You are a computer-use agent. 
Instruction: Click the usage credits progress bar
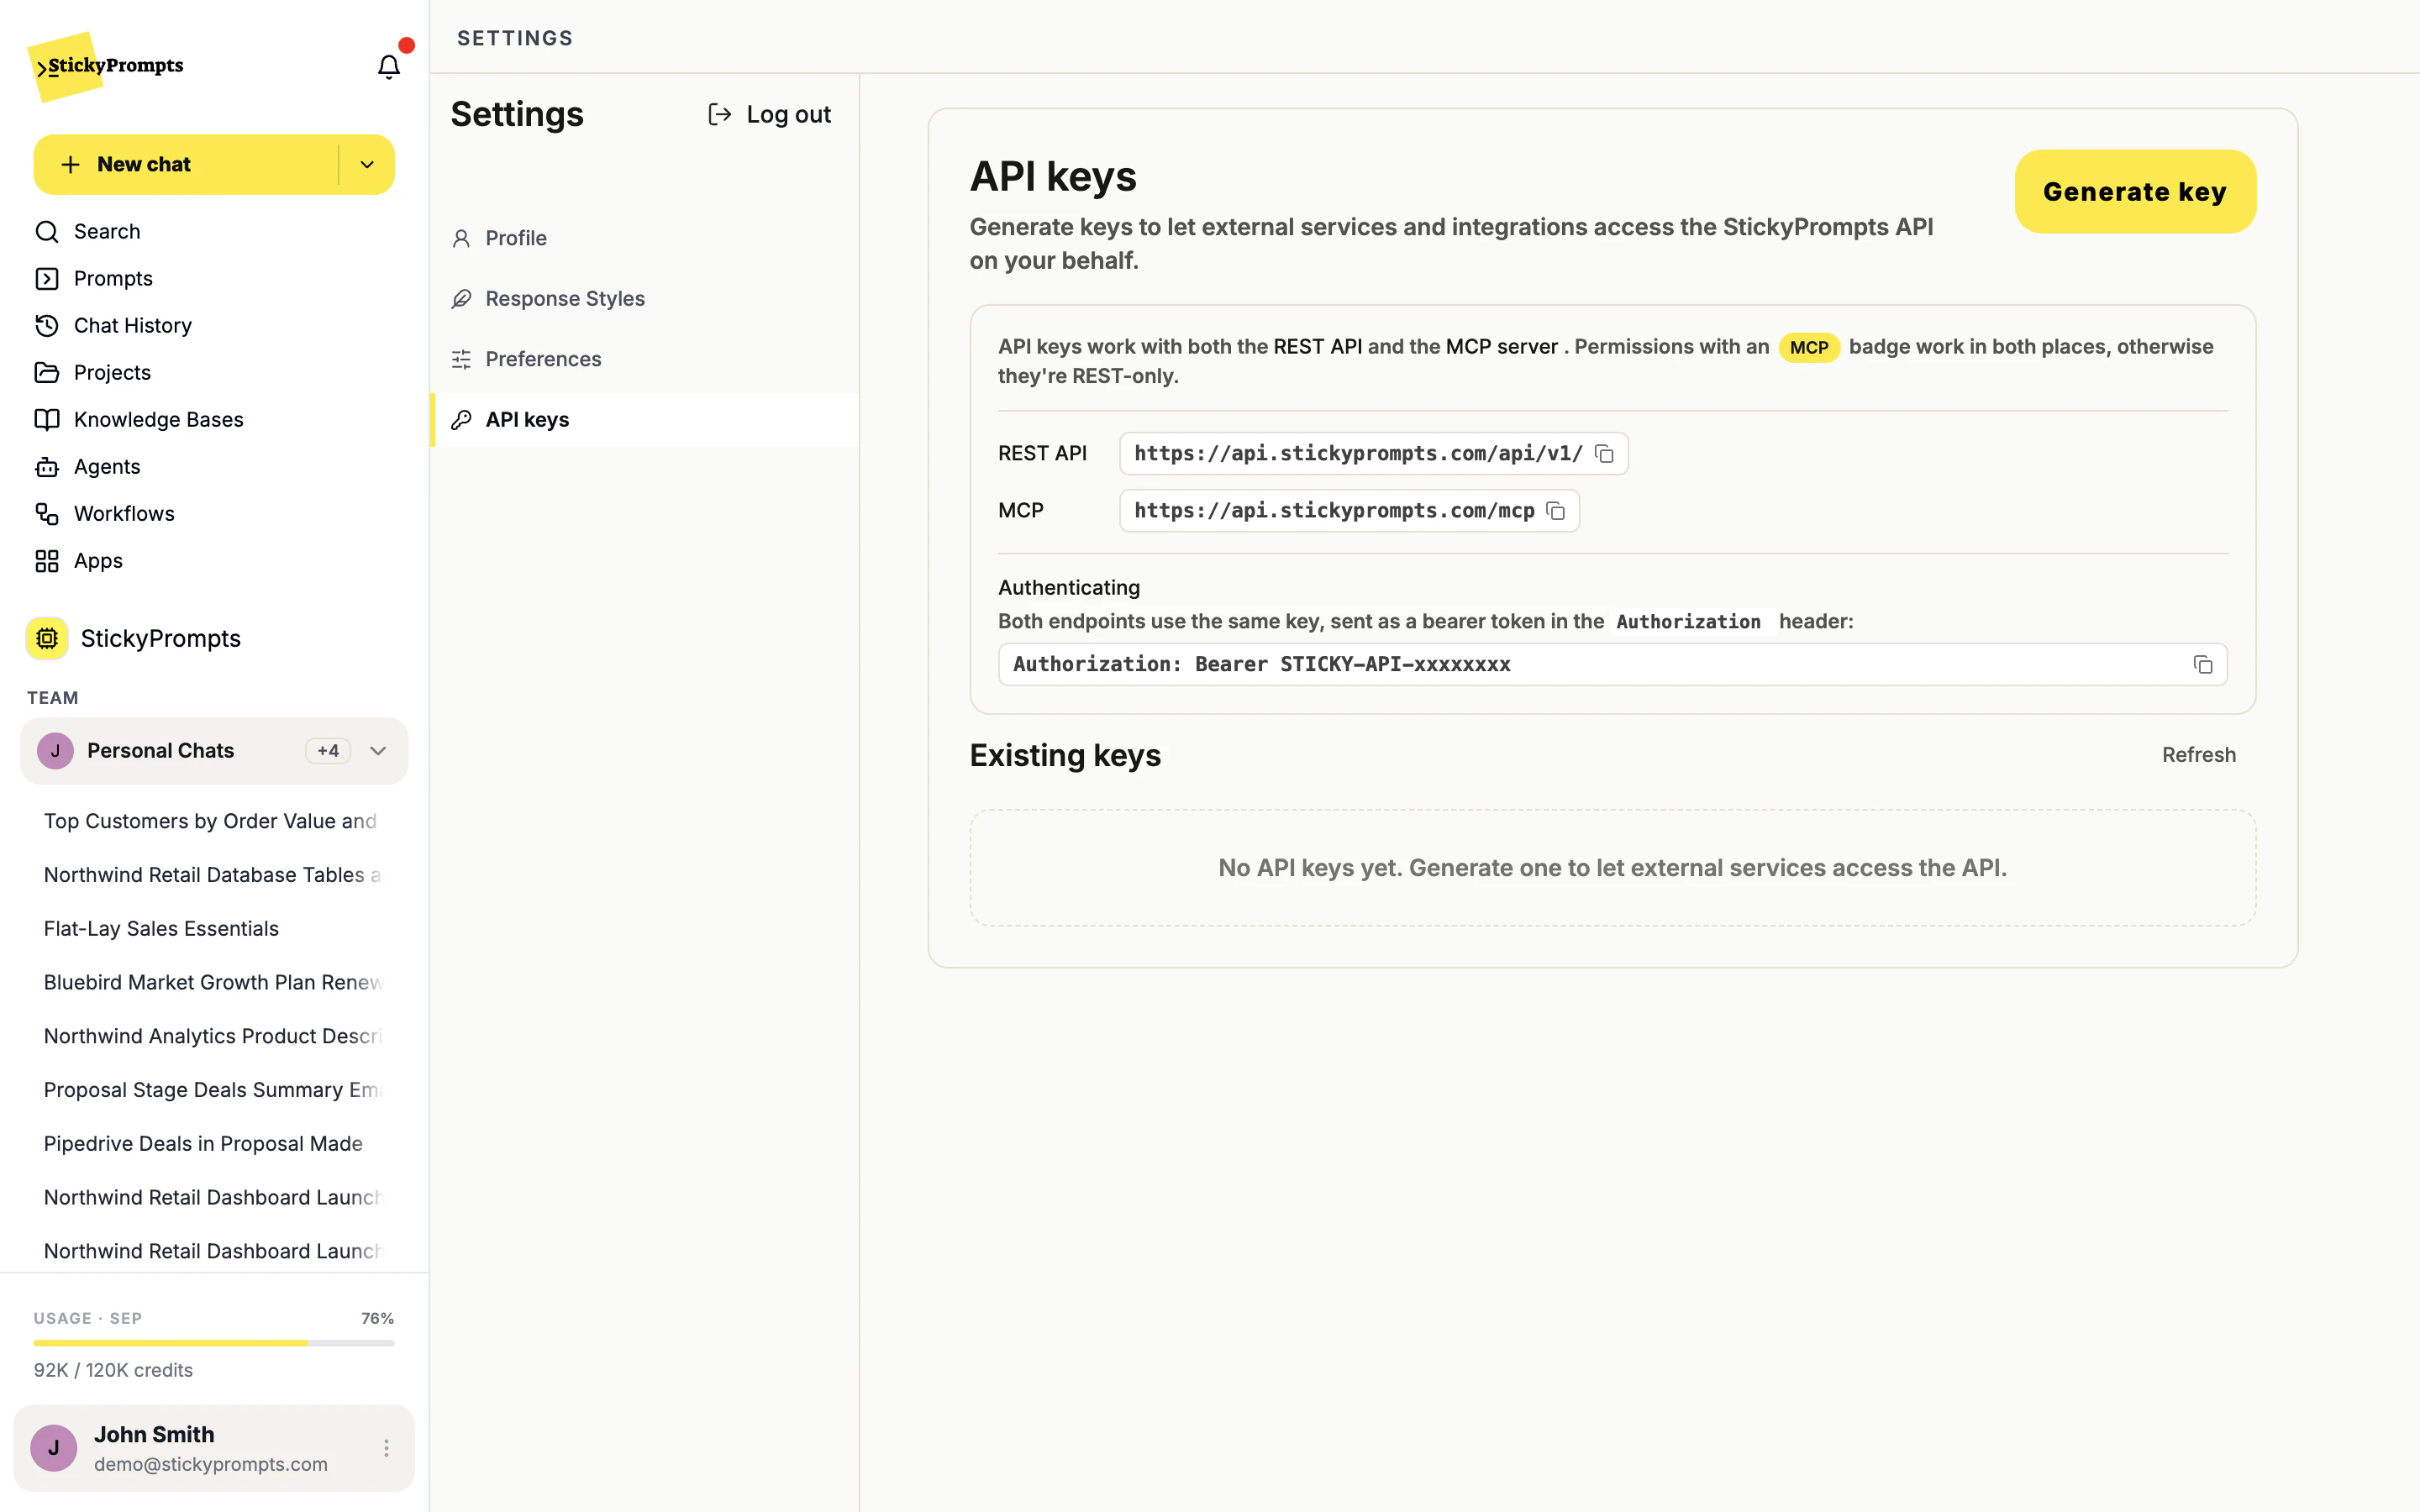click(x=214, y=1343)
